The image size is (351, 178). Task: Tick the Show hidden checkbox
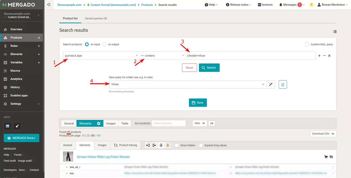coord(177,145)
